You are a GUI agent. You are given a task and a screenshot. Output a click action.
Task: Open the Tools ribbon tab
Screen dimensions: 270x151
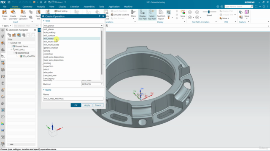pos(102,7)
